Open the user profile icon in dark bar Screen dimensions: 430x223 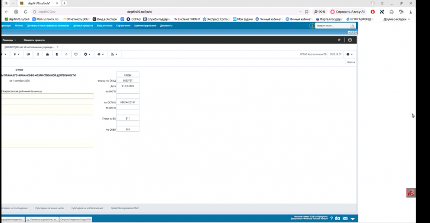click(350, 40)
